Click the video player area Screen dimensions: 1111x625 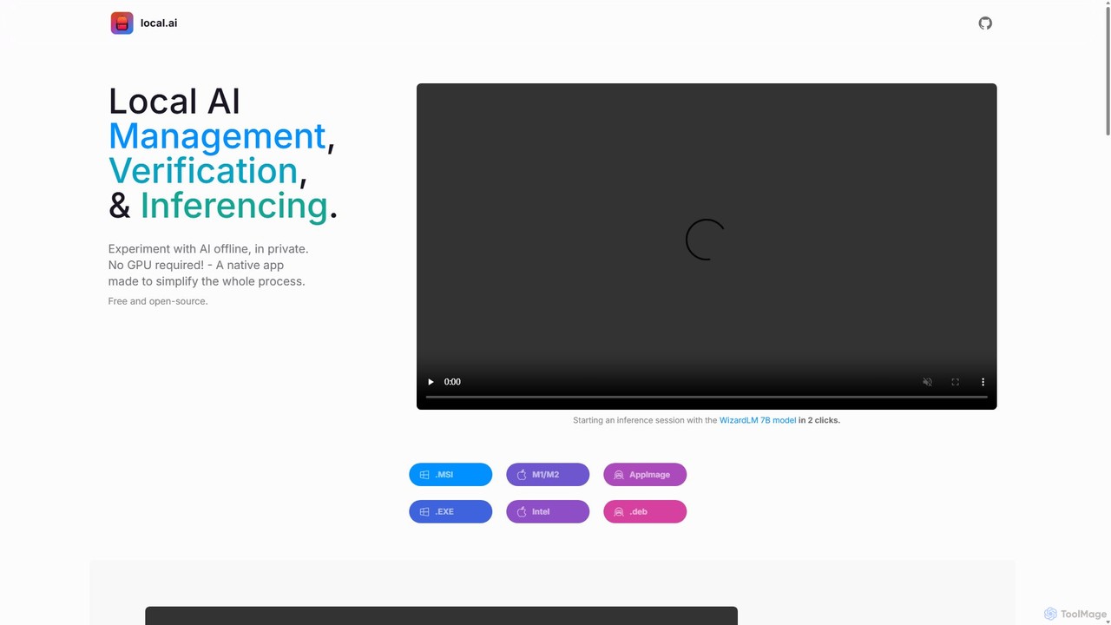click(707, 246)
